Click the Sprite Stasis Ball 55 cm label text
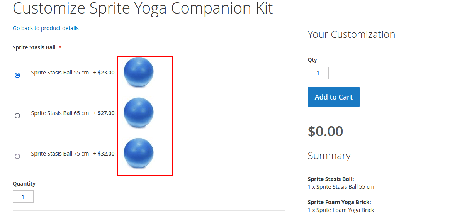The height and width of the screenshot is (220, 467). tap(60, 73)
